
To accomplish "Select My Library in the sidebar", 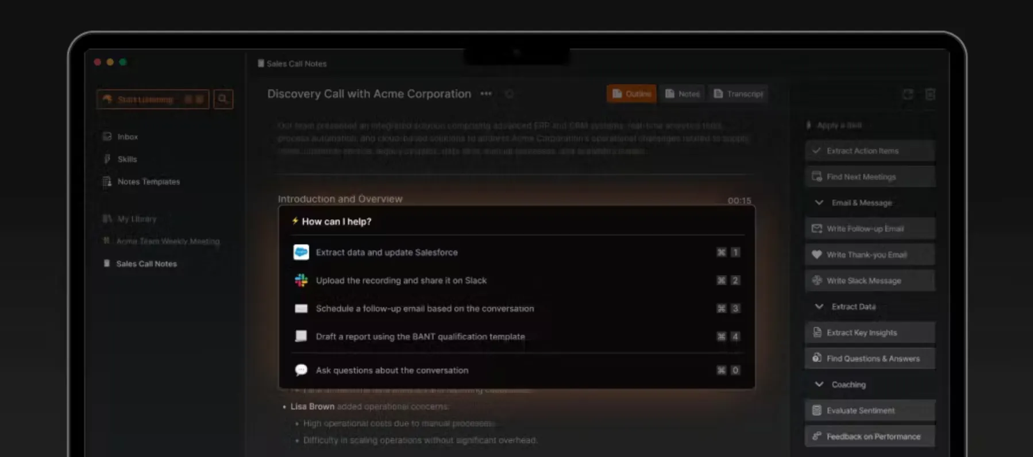I will pyautogui.click(x=130, y=219).
